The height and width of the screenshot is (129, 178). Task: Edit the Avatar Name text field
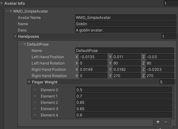(x=126, y=17)
